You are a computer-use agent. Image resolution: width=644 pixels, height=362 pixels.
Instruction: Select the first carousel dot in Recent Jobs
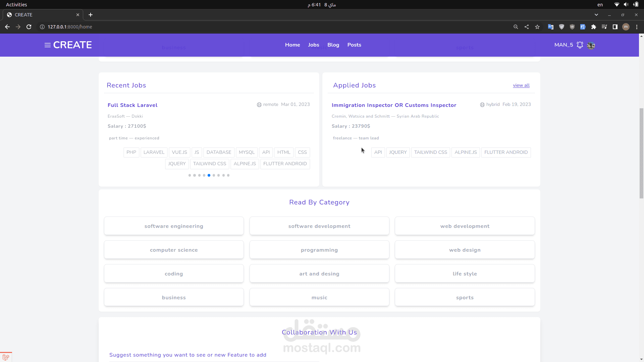tap(190, 175)
